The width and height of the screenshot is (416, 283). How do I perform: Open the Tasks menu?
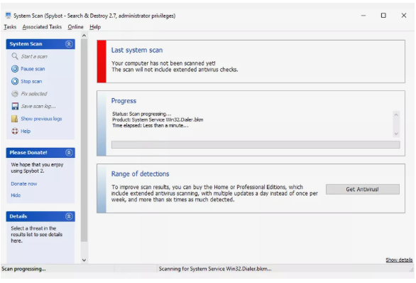click(10, 27)
